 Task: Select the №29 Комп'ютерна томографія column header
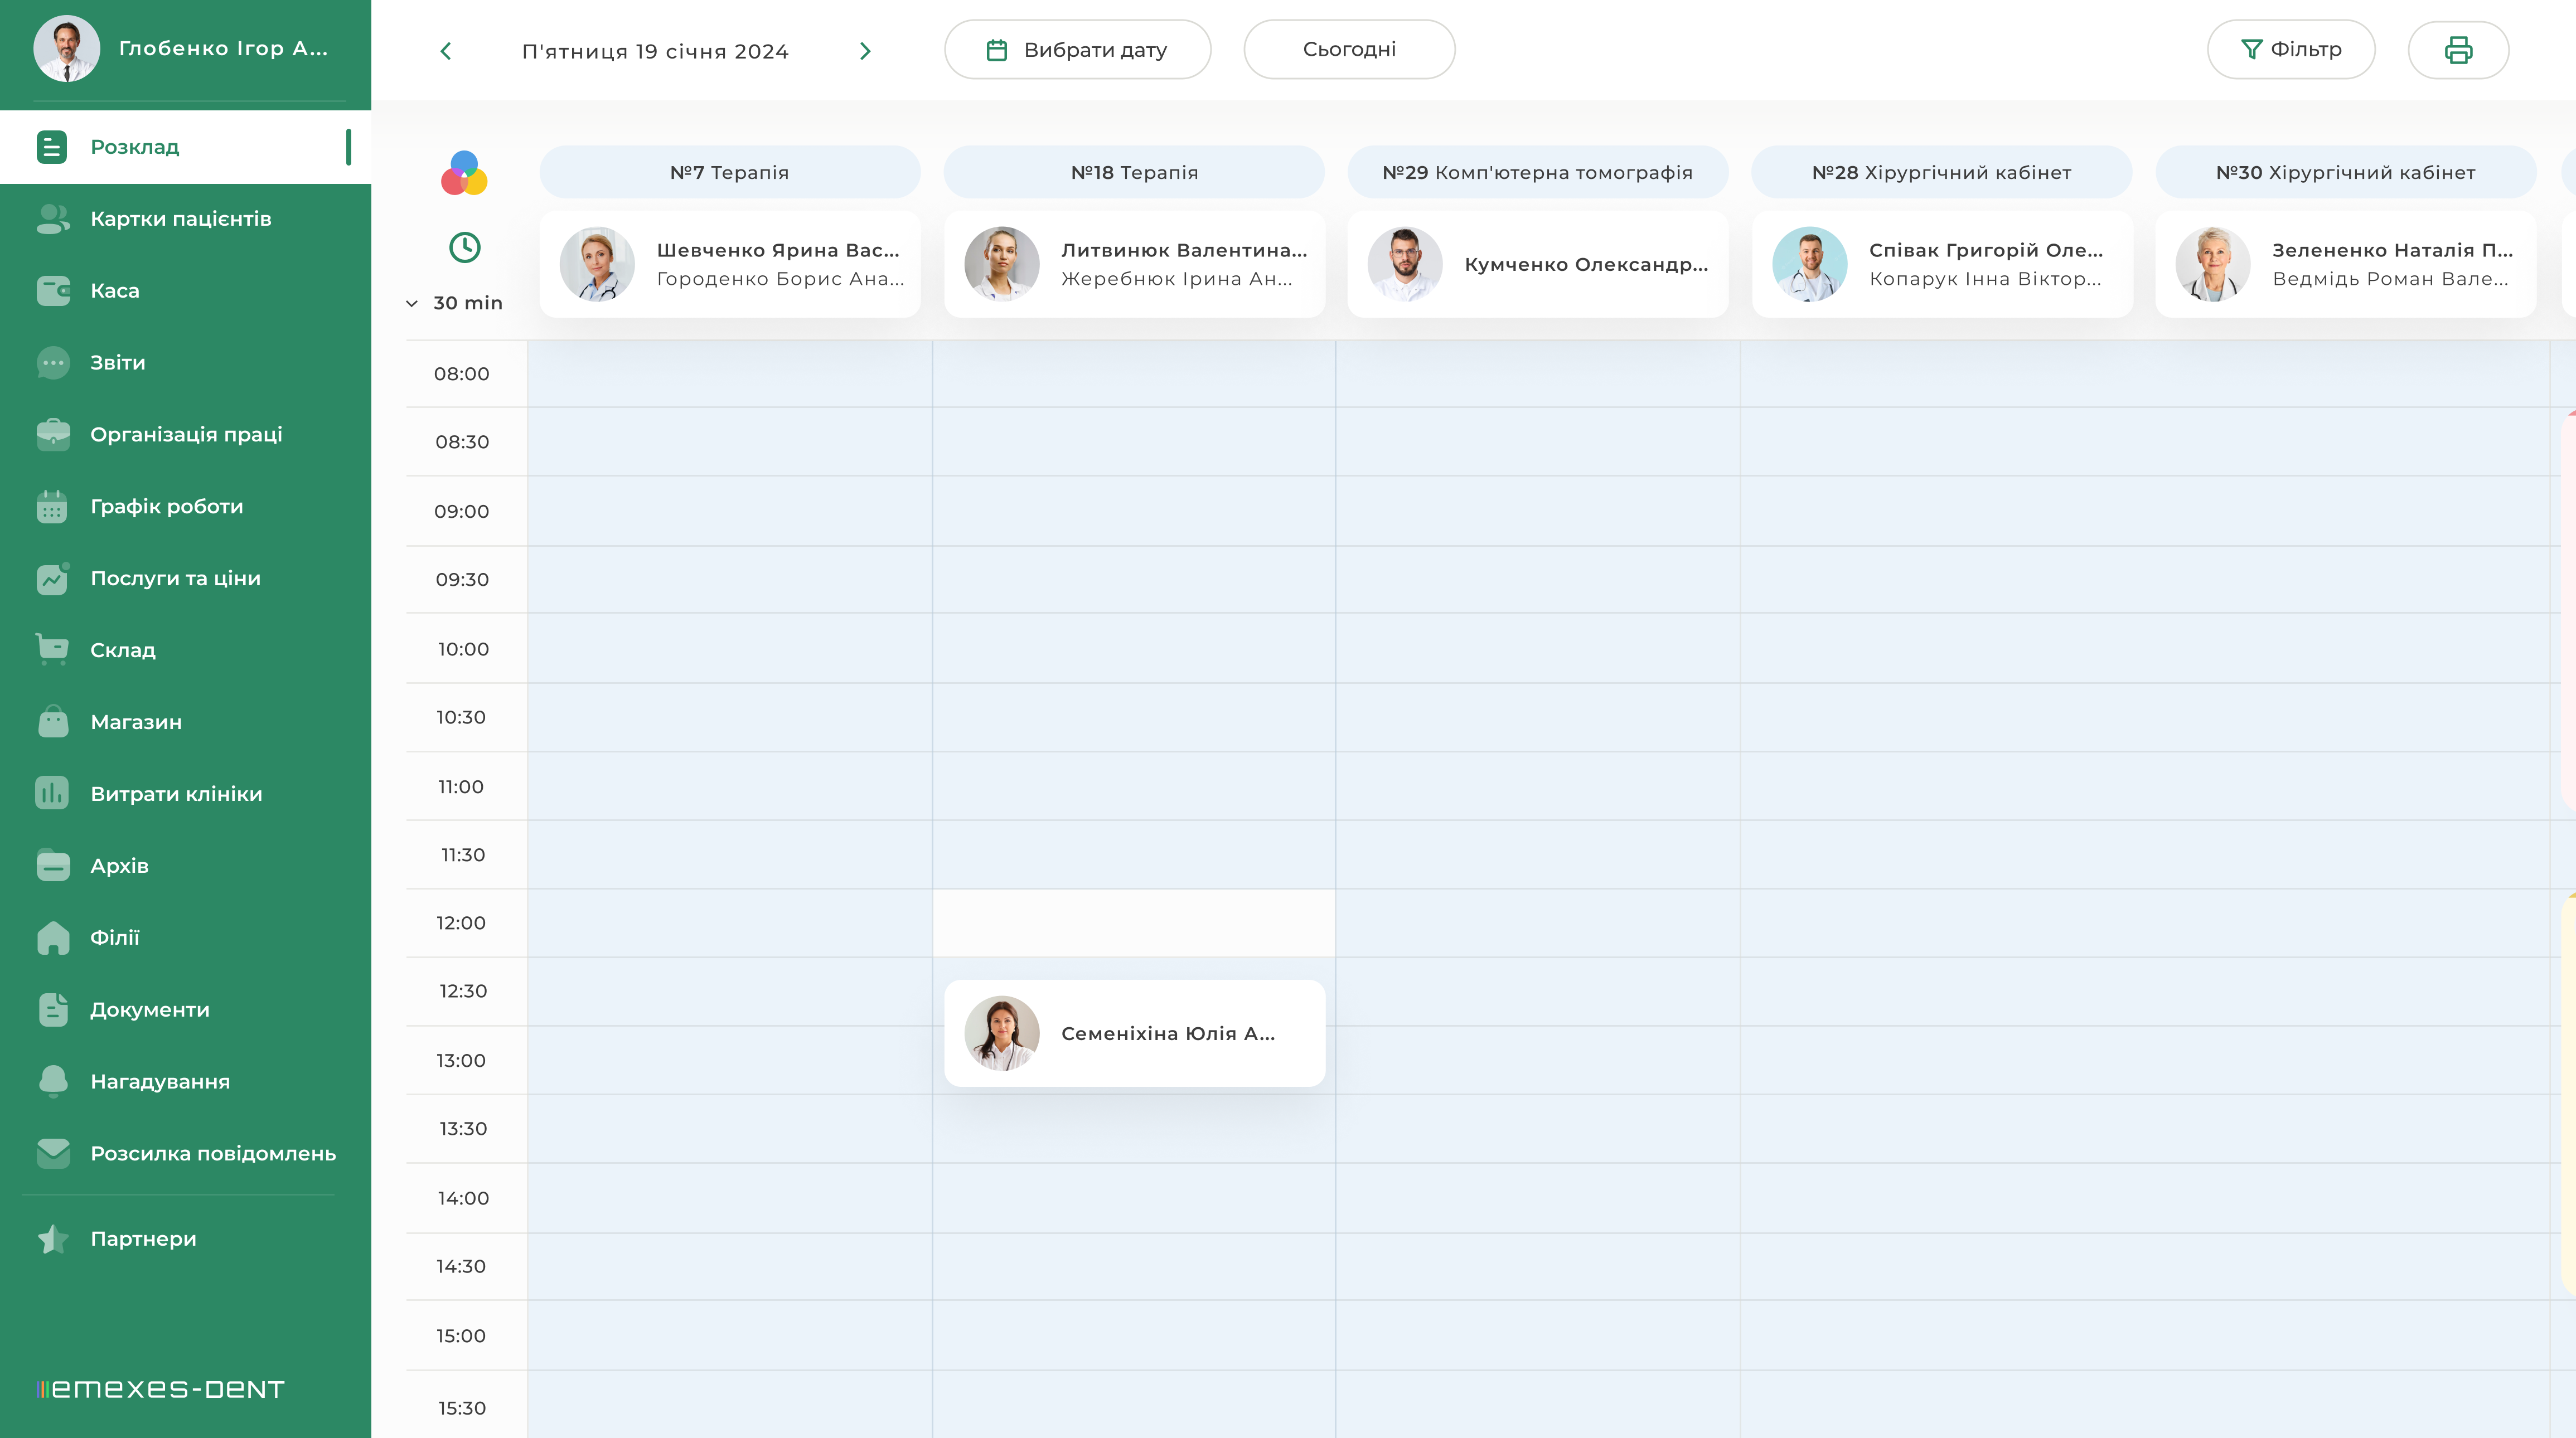coord(1537,172)
